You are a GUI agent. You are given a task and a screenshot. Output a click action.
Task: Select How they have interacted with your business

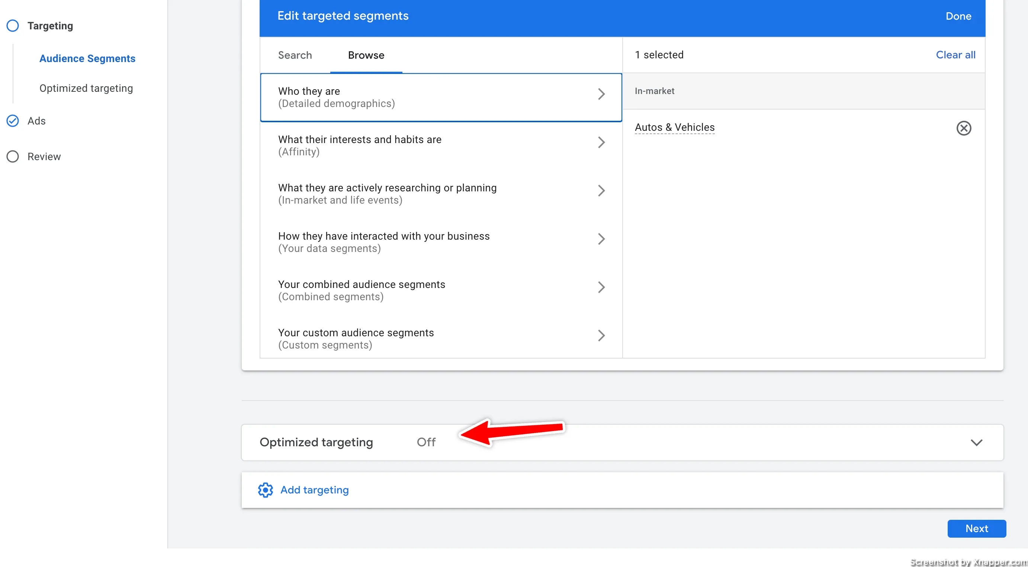pyautogui.click(x=441, y=242)
